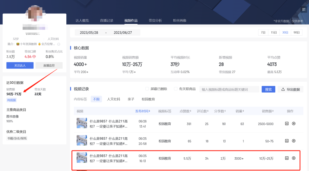This screenshot has height=171, width=309.
Task: Click the video title keyword input field
Action: [x=229, y=89]
